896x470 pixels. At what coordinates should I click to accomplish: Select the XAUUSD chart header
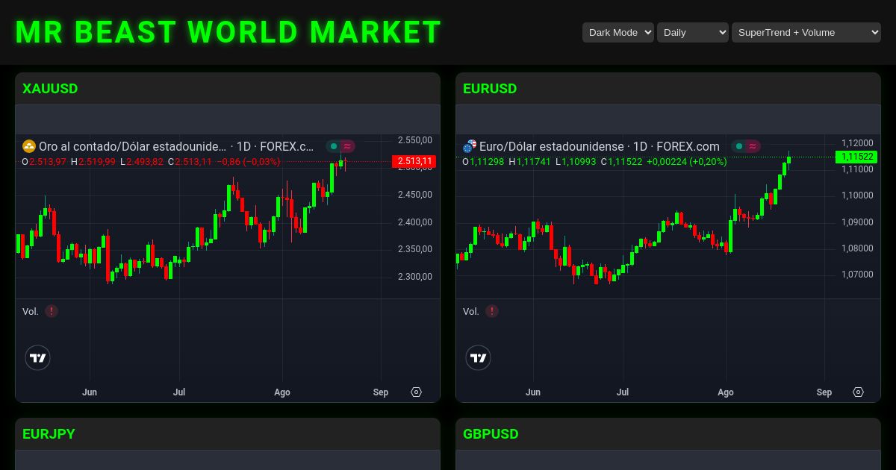pos(49,89)
